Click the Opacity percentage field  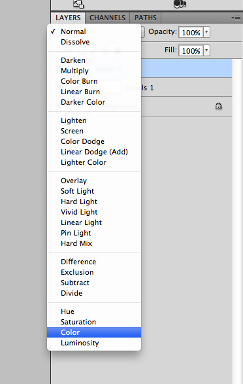[x=191, y=32]
